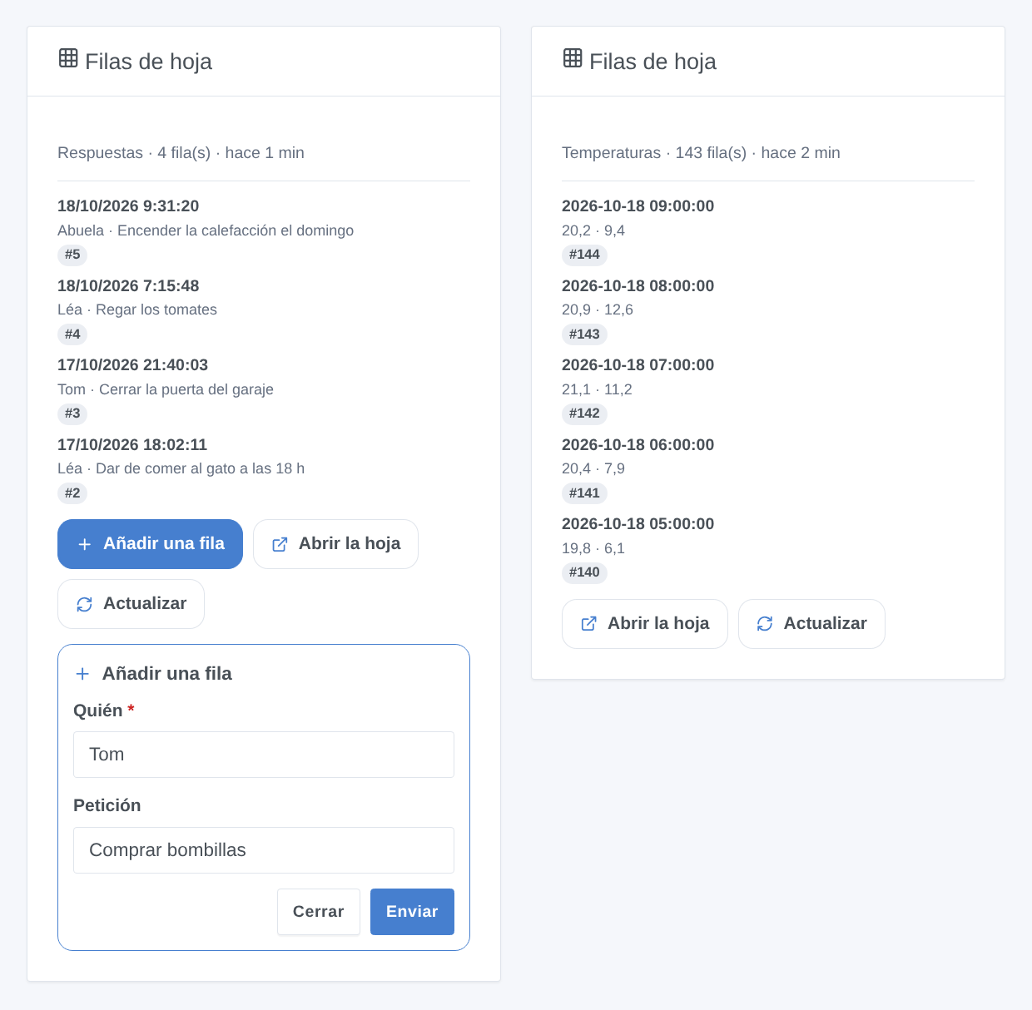Select row badge #5
The image size is (1032, 1010).
[x=72, y=255]
